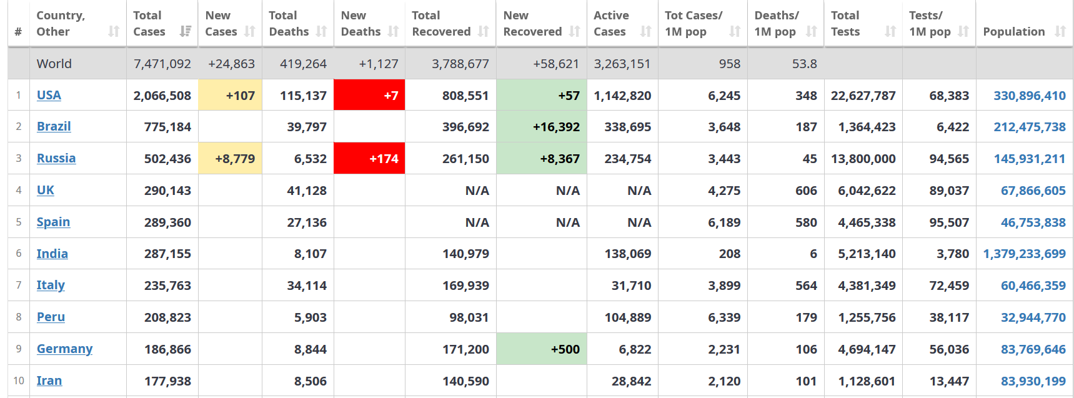Select UK deaths per million 606
The width and height of the screenshot is (1074, 398).
coord(806,191)
